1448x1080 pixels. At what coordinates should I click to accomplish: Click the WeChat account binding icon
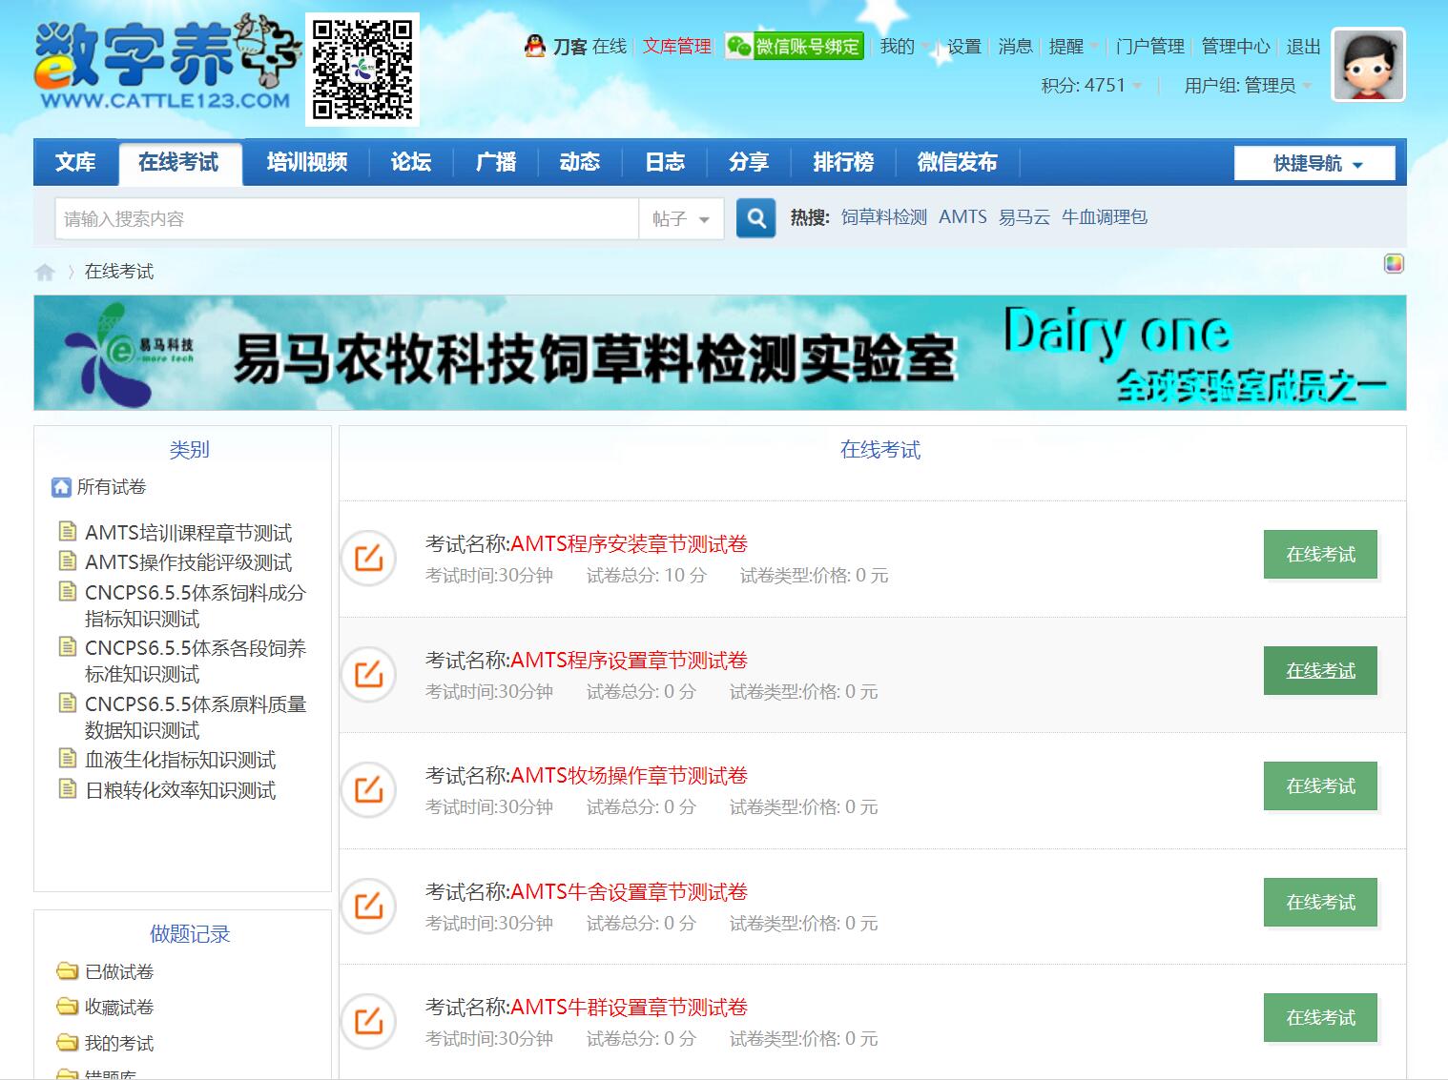click(x=795, y=46)
